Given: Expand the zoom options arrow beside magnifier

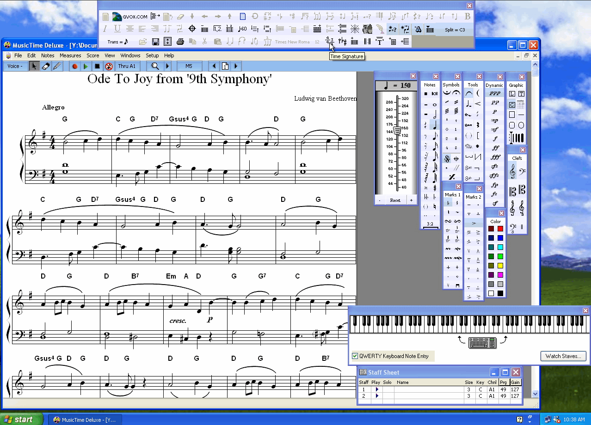Looking at the screenshot, I should click(167, 66).
